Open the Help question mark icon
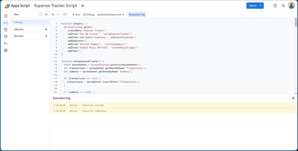 [275, 6]
